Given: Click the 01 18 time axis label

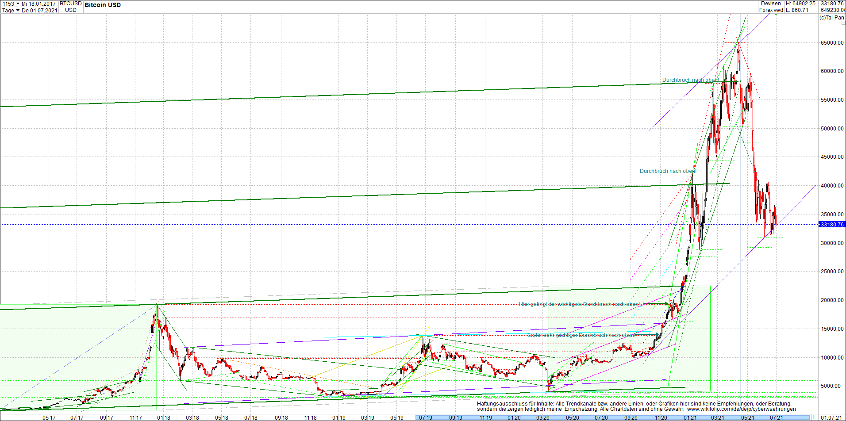Looking at the screenshot, I should (x=163, y=418).
